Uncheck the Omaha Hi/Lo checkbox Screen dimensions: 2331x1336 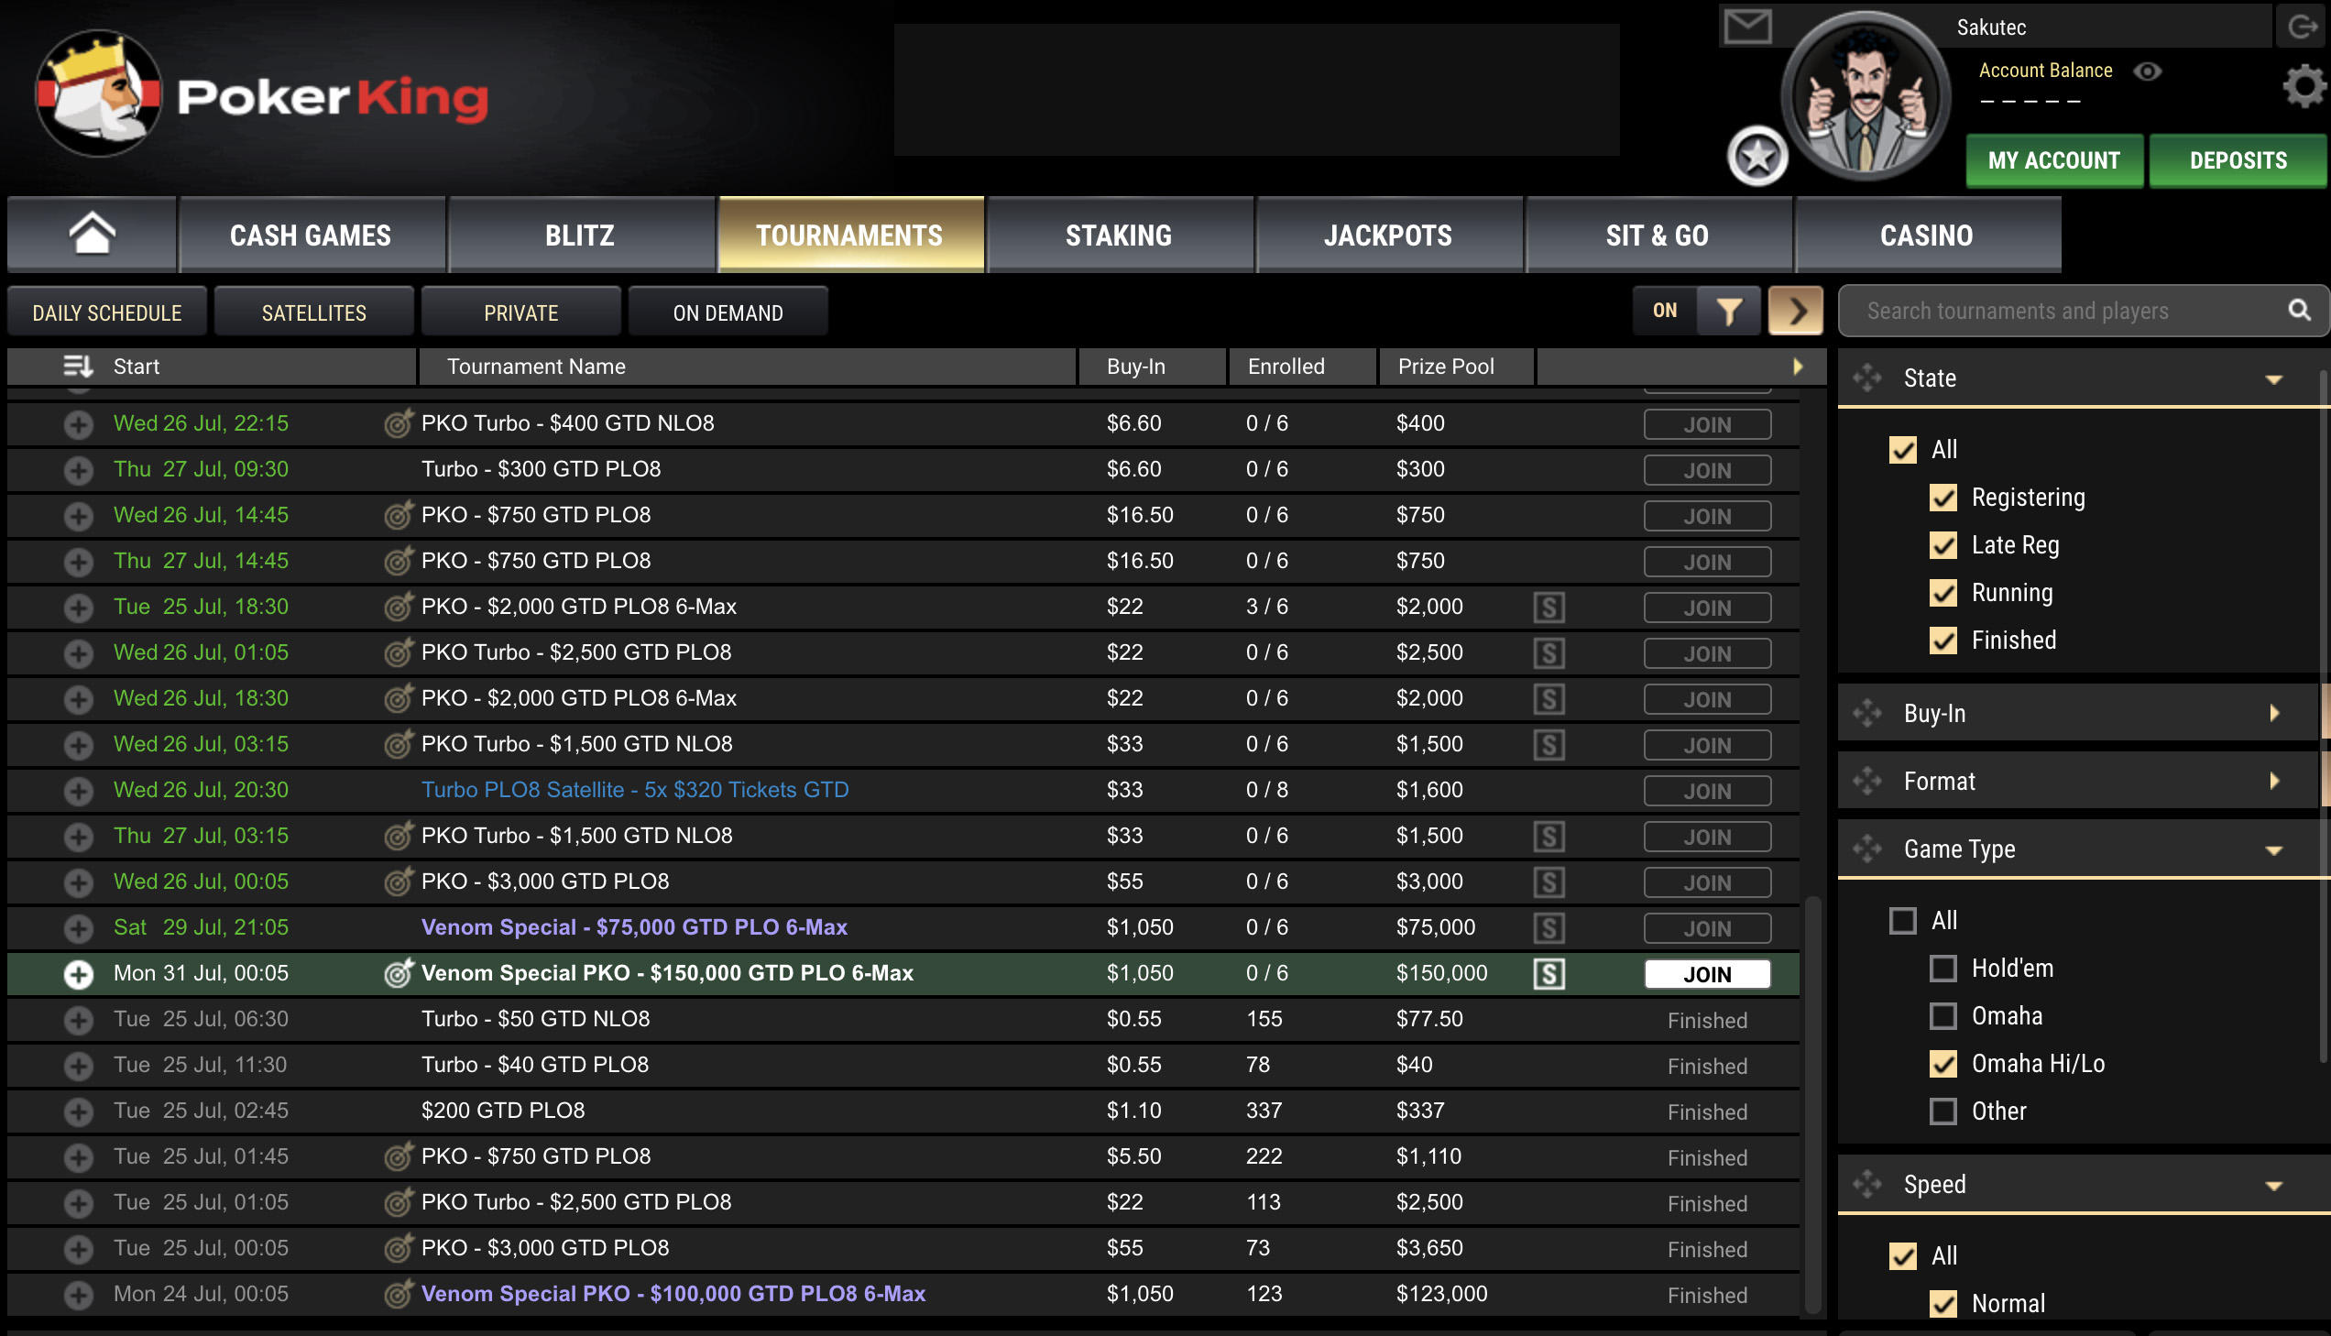1942,1064
